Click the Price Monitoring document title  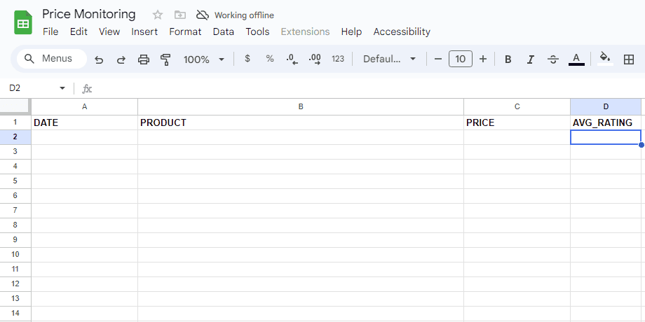(x=89, y=15)
